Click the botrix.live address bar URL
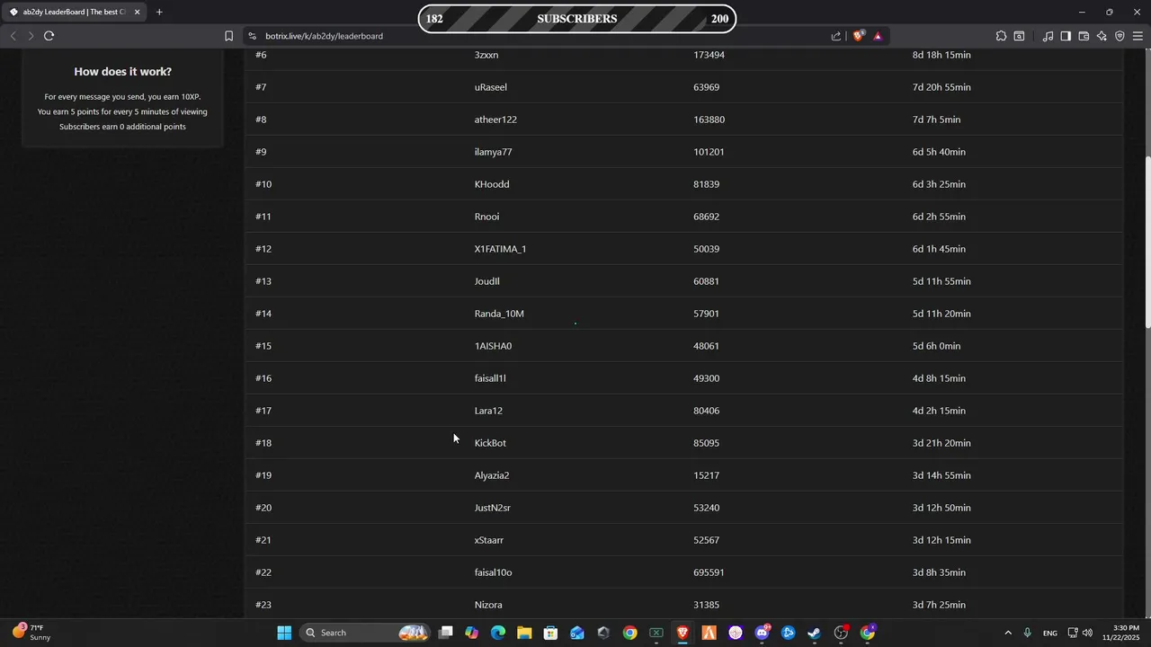This screenshot has width=1151, height=647. 324,36
